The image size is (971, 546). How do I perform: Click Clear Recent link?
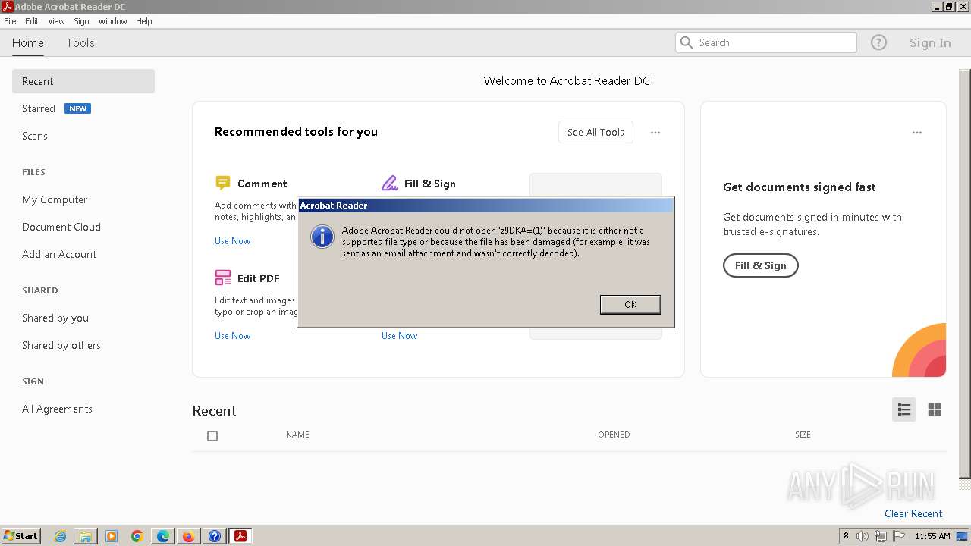coord(913,513)
